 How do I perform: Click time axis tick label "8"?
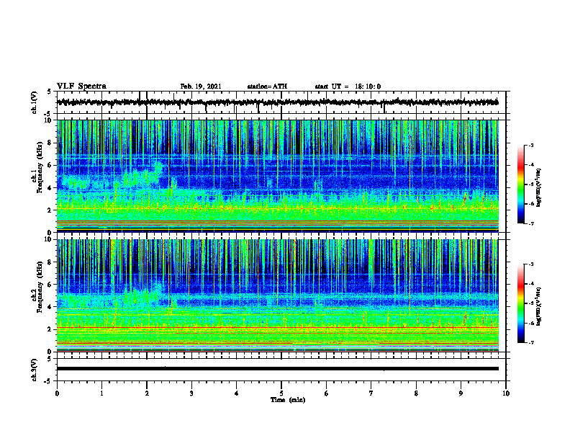click(x=416, y=393)
